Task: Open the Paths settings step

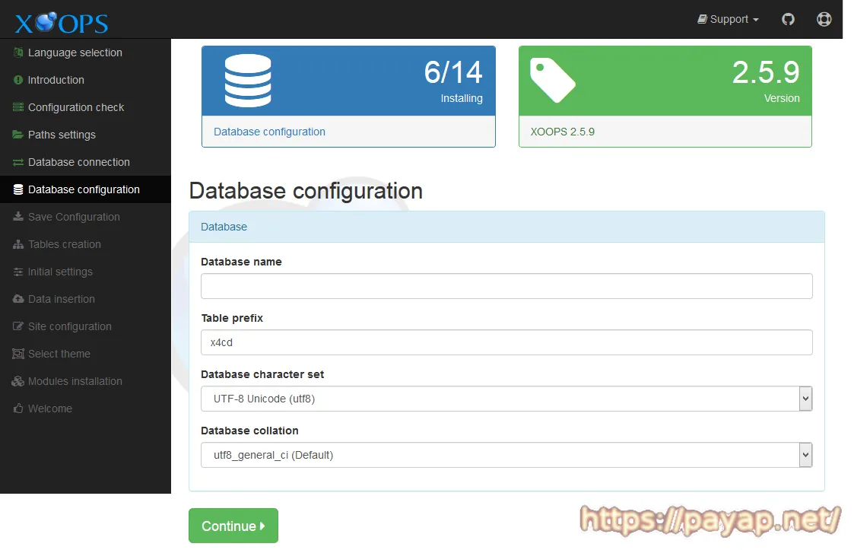Action: pos(62,135)
